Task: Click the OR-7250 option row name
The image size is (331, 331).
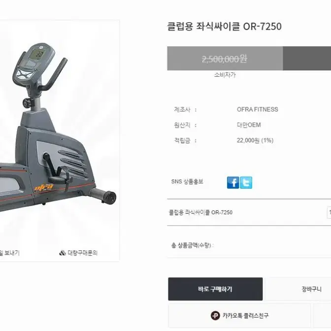Action: (x=200, y=212)
